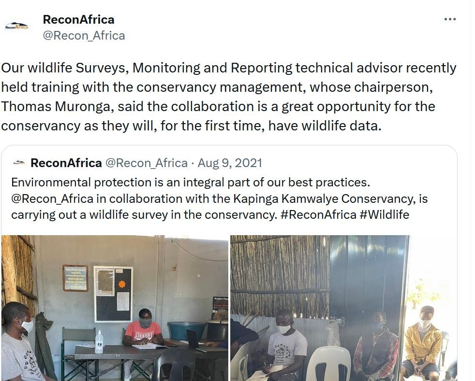Select the #Wildlife hashtag
This screenshot has height=381, width=475.
pyautogui.click(x=384, y=214)
